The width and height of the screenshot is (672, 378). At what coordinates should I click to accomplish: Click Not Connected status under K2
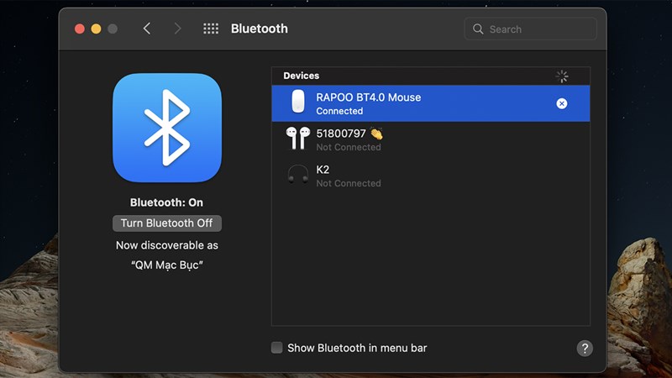(x=349, y=183)
